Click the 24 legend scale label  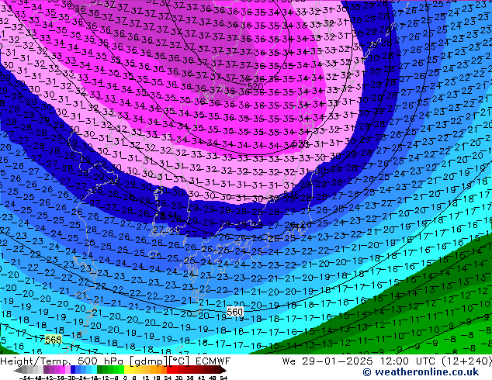click(x=168, y=378)
